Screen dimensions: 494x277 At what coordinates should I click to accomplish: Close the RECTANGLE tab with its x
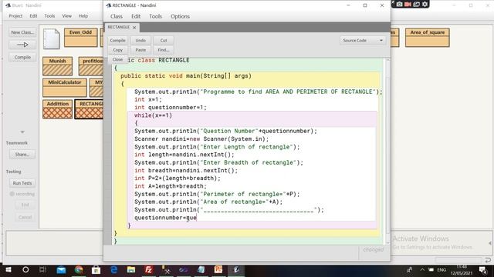(134, 28)
